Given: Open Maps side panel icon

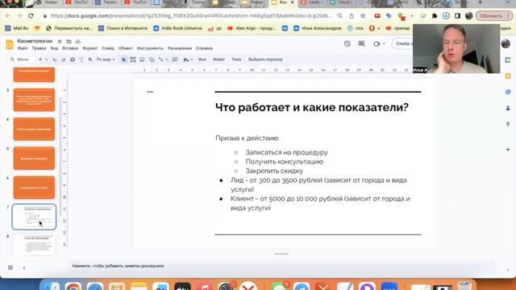Looking at the screenshot, I should [508, 124].
